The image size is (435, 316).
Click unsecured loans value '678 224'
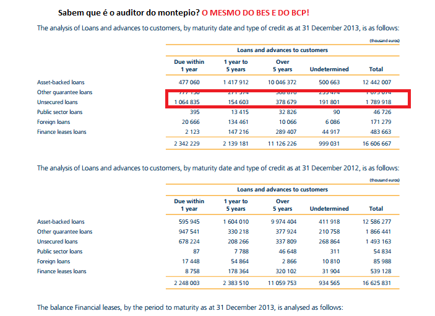[x=189, y=242]
